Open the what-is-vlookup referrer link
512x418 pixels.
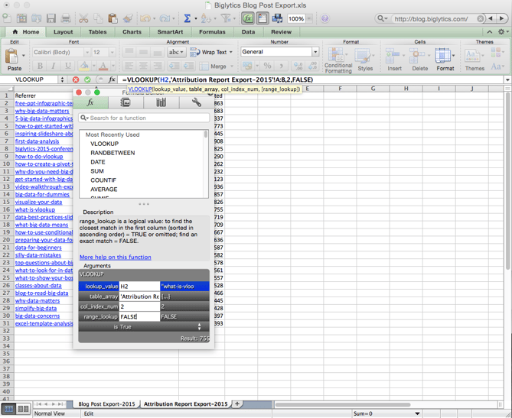pyautogui.click(x=35, y=209)
